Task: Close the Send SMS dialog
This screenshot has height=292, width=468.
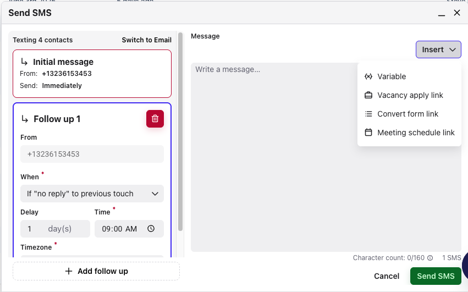Action: pos(457,13)
